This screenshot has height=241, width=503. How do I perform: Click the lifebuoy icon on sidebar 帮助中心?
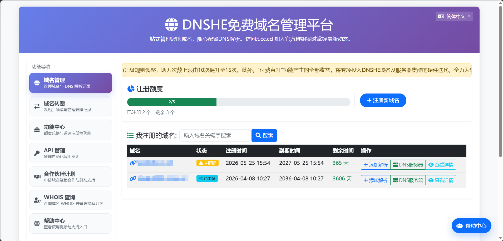point(37,224)
